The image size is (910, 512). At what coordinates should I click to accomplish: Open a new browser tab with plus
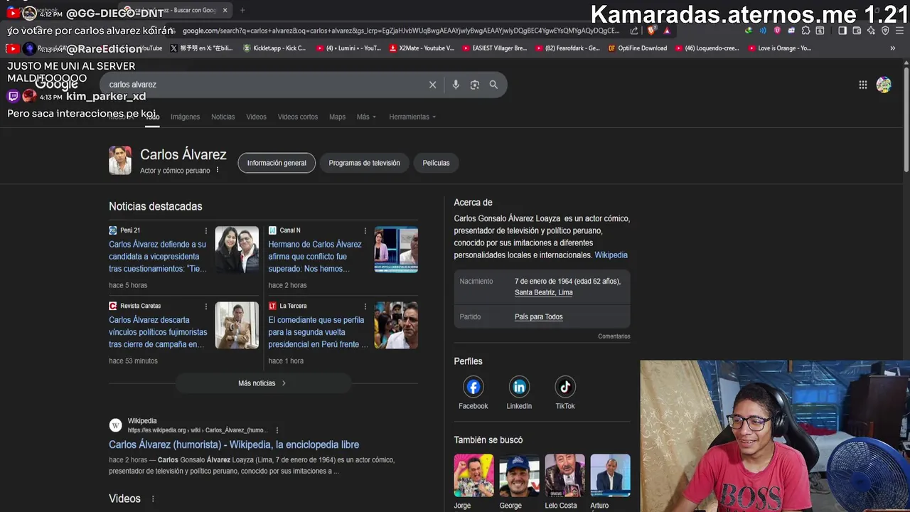[242, 10]
